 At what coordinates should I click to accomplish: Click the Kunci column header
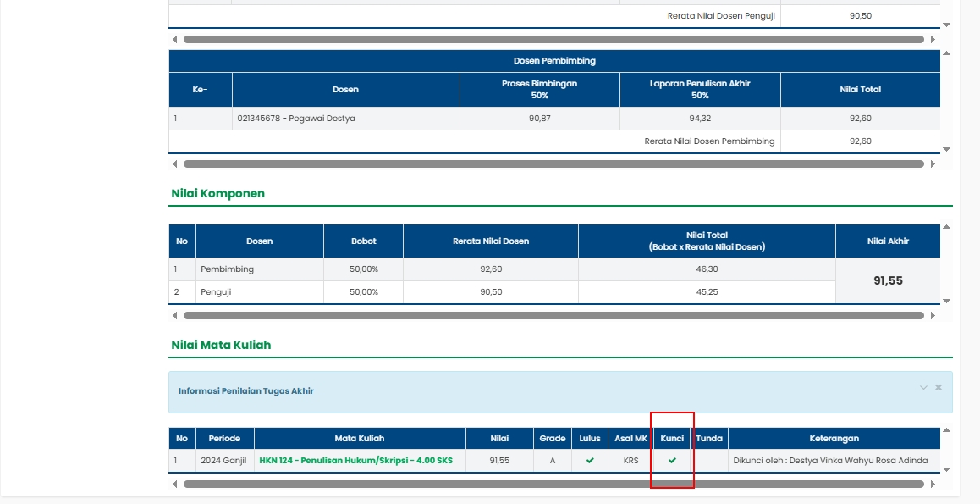coord(672,439)
